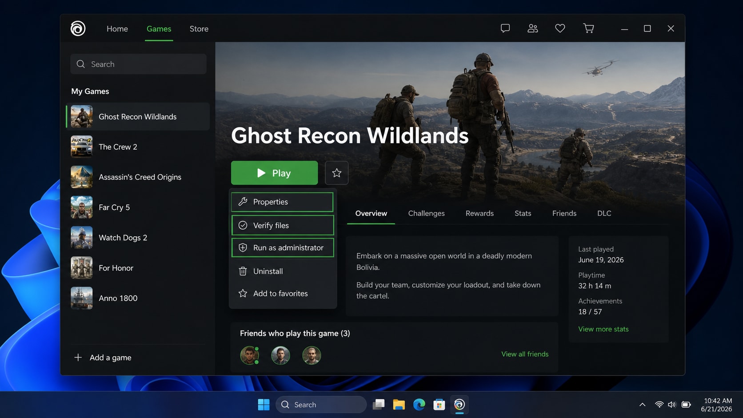The height and width of the screenshot is (418, 743).
Task: Focus the games Search field
Action: [138, 64]
